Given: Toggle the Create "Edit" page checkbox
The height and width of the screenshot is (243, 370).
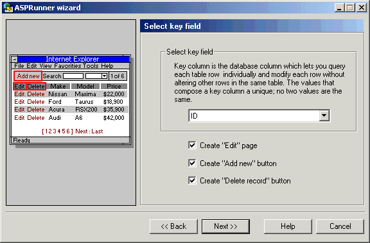Looking at the screenshot, I should click(192, 145).
